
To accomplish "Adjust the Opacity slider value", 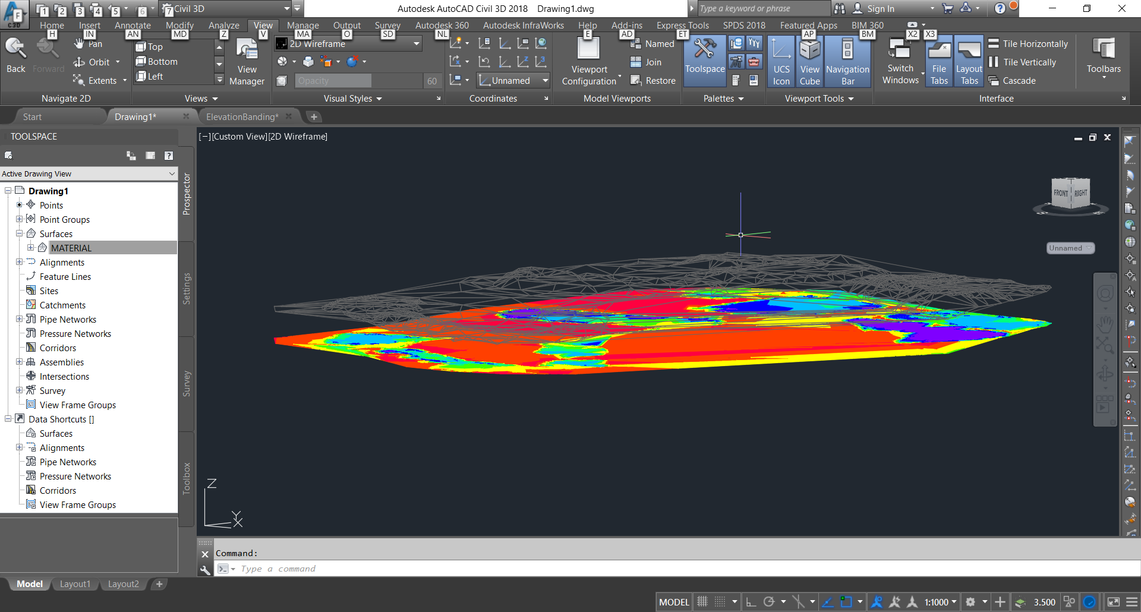I will pos(333,80).
